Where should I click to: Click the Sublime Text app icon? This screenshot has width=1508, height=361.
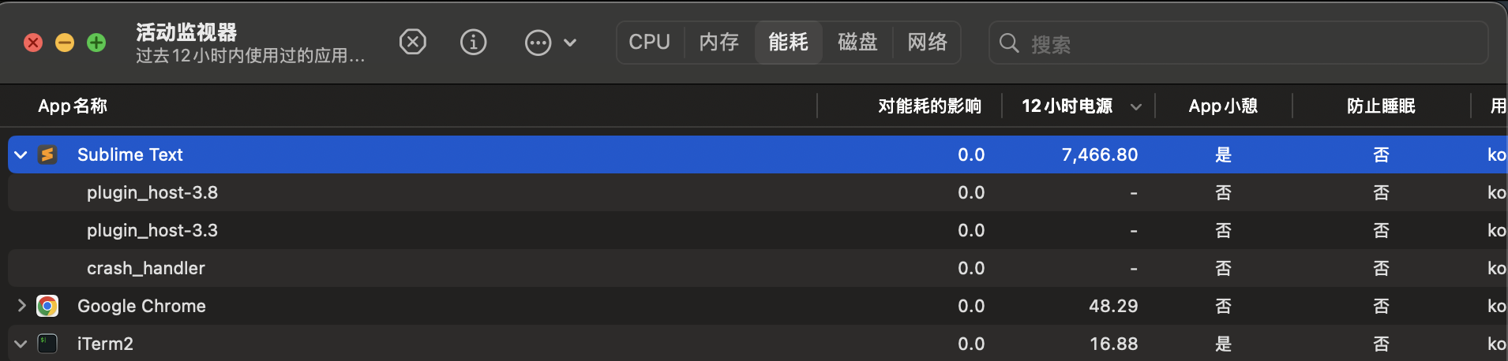47,154
